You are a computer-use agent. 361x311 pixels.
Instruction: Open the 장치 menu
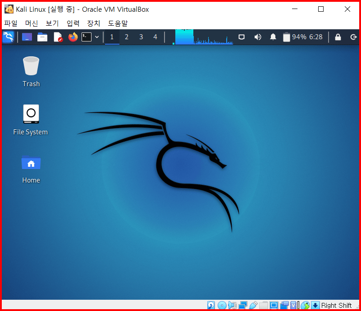pyautogui.click(x=94, y=23)
